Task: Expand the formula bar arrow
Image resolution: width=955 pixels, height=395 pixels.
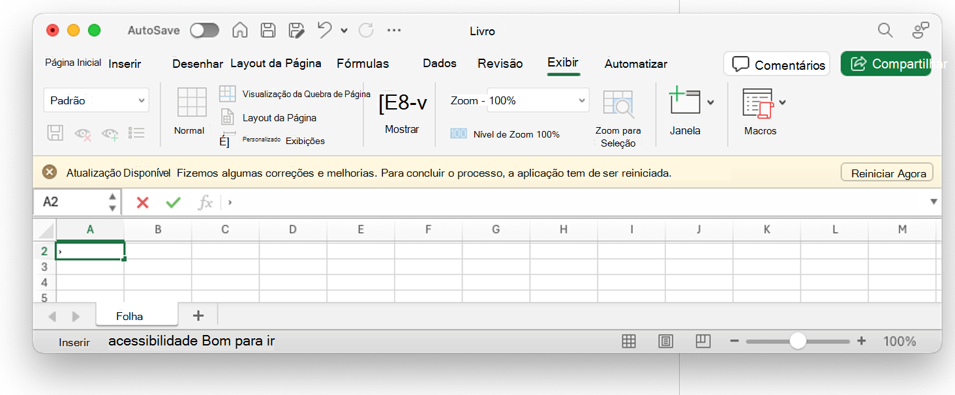Action: coord(933,202)
